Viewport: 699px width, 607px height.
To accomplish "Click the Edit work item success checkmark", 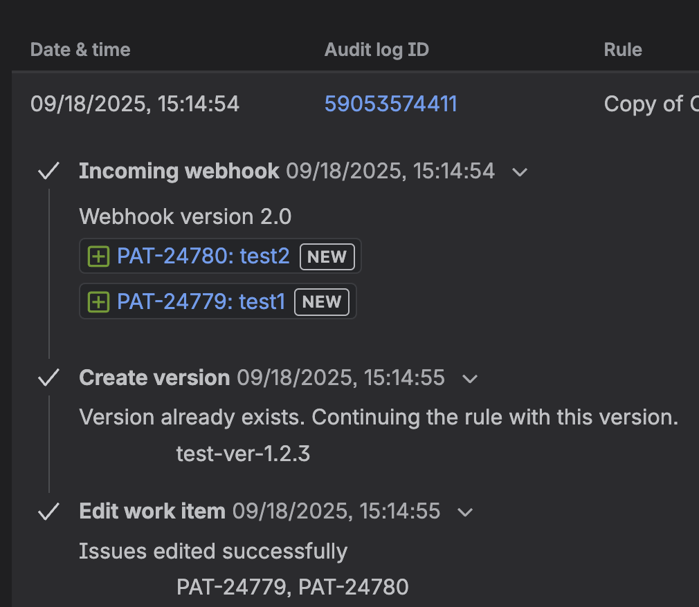I will pos(48,512).
